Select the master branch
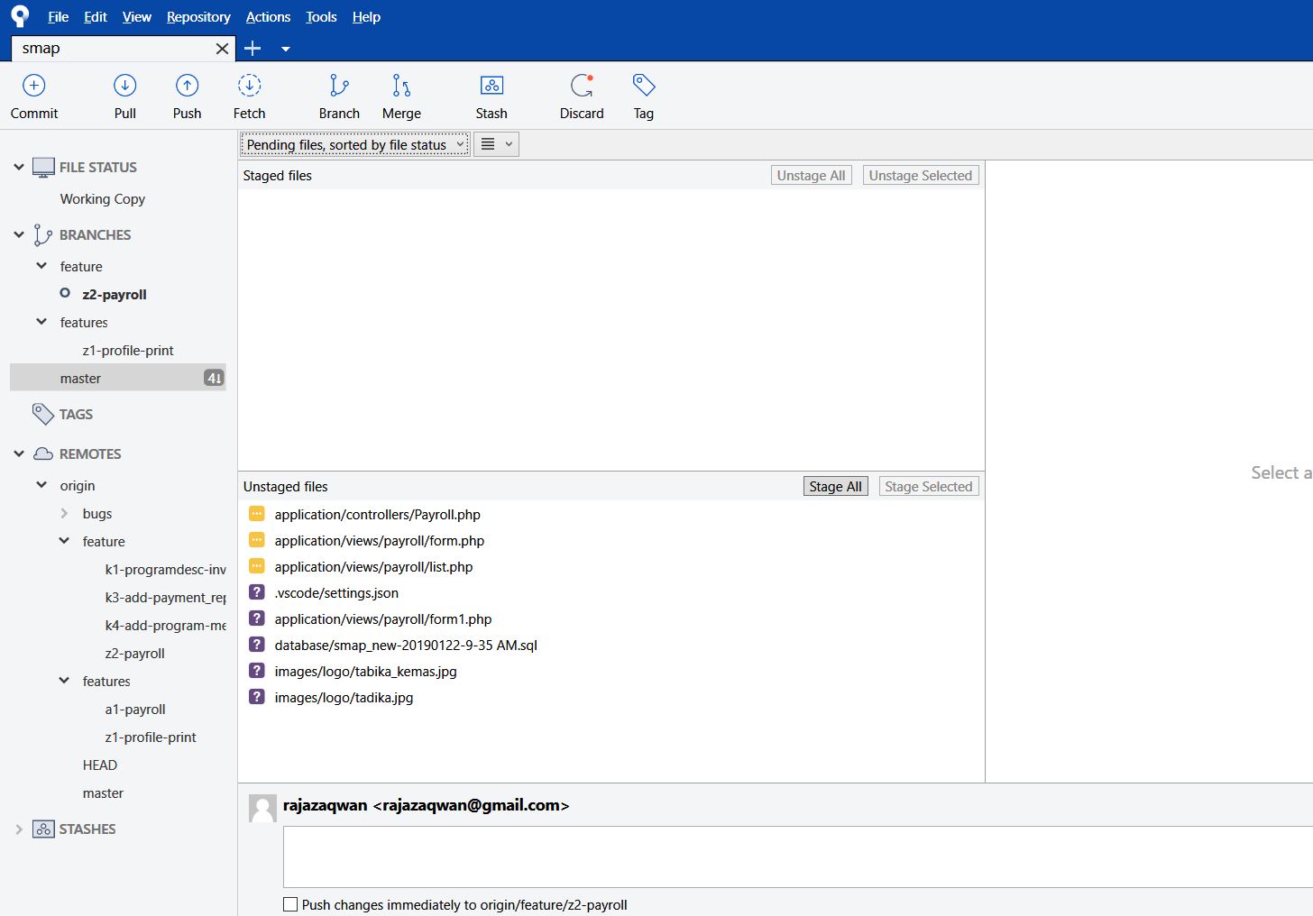The image size is (1313, 916). [x=80, y=378]
